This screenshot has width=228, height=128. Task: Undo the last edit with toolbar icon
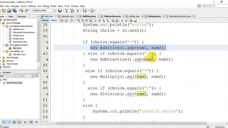(x=21, y=11)
